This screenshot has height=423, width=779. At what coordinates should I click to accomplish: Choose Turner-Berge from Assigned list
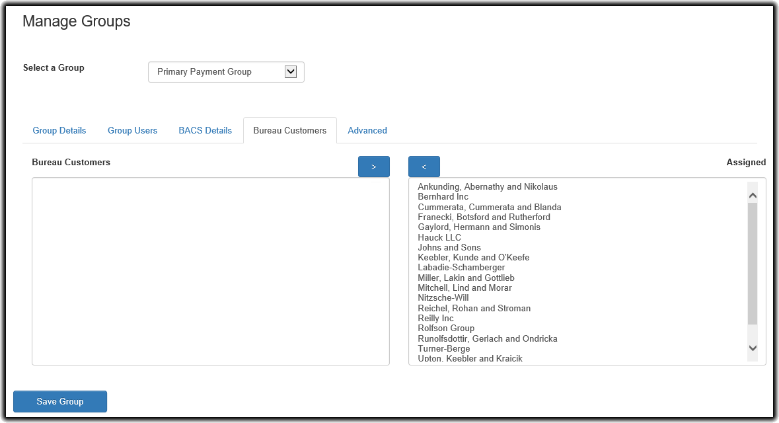click(444, 349)
